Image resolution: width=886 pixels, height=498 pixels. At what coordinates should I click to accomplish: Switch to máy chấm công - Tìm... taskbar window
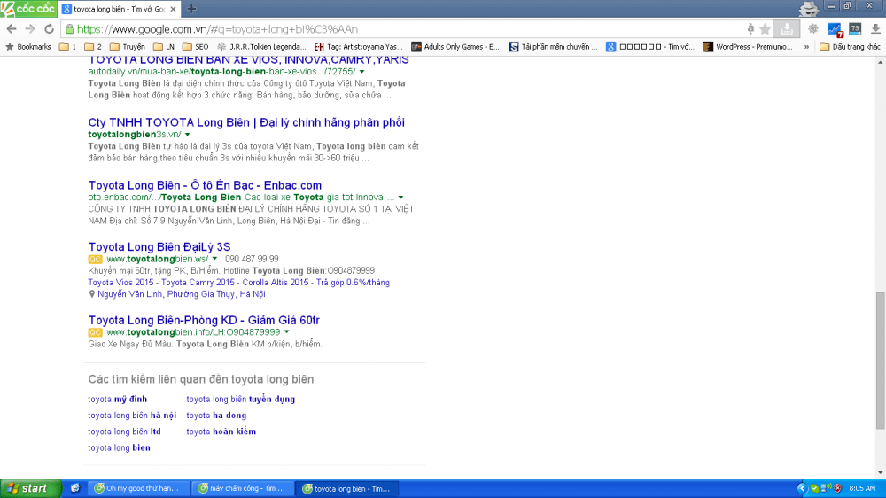[x=243, y=488]
